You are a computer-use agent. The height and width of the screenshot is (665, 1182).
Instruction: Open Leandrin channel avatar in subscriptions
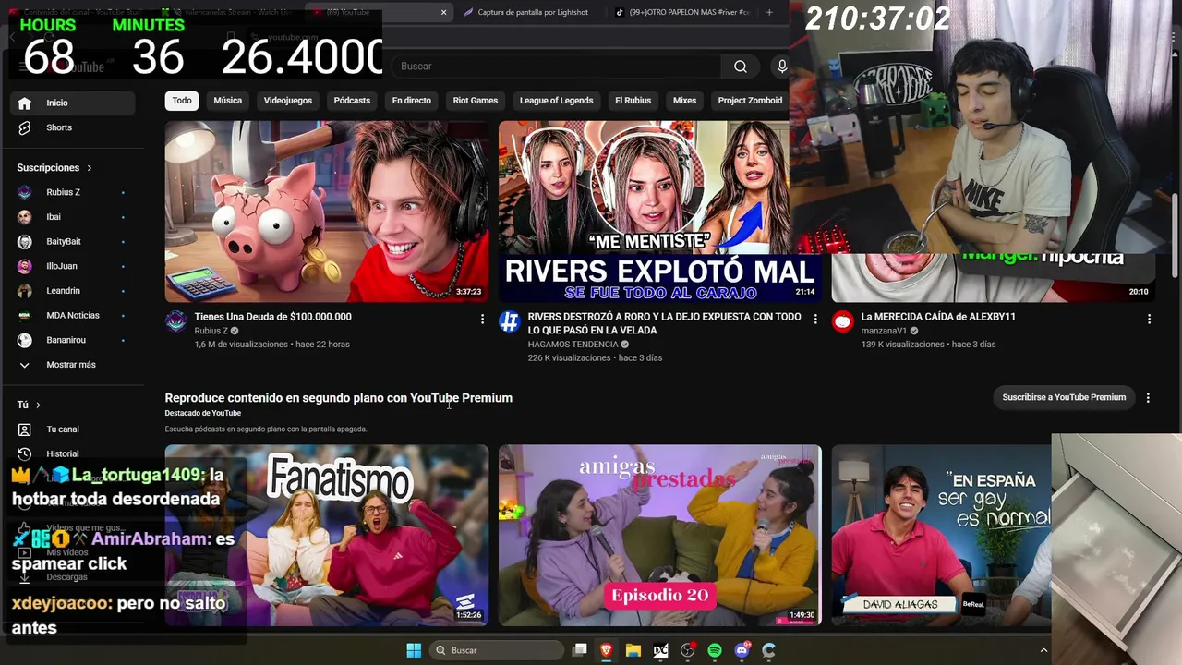pos(25,291)
